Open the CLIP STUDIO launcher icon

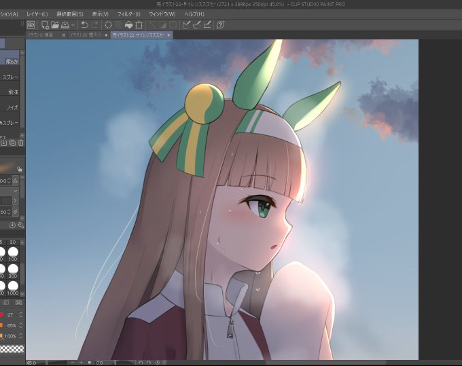31,25
